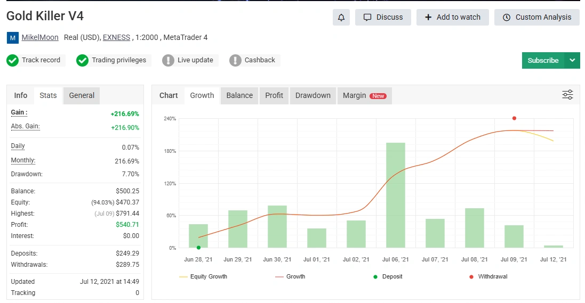Open the Margin tab marked New
The width and height of the screenshot is (585, 303).
pos(364,95)
